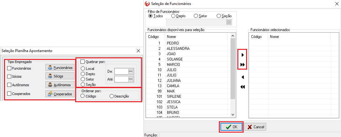Sort available list by Nome header
This screenshot has height=137, width=341.
[196, 37]
